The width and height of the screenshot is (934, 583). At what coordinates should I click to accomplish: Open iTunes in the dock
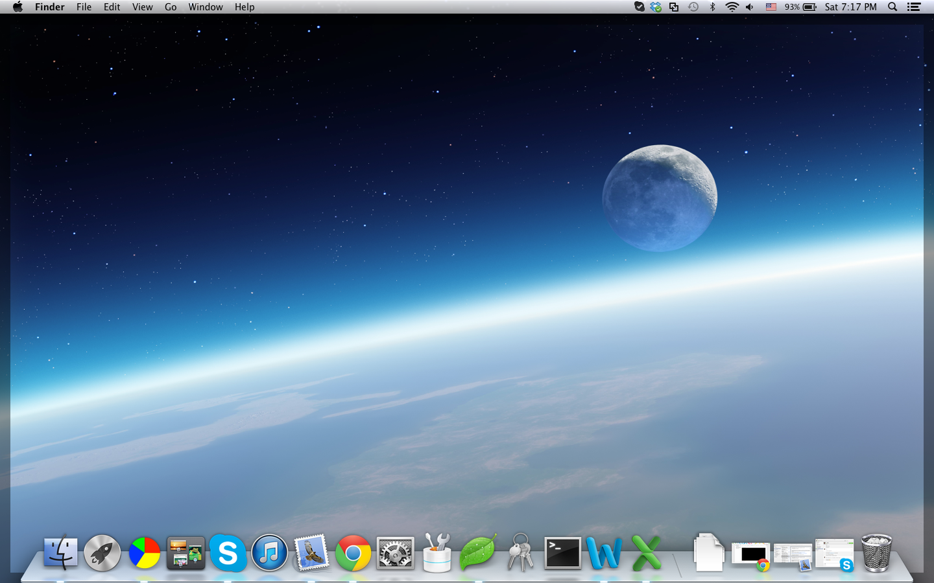click(x=269, y=554)
